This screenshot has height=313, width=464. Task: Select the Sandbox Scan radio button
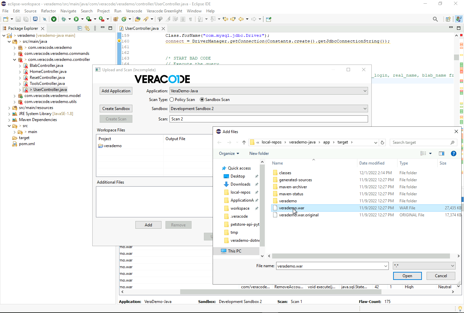point(202,100)
